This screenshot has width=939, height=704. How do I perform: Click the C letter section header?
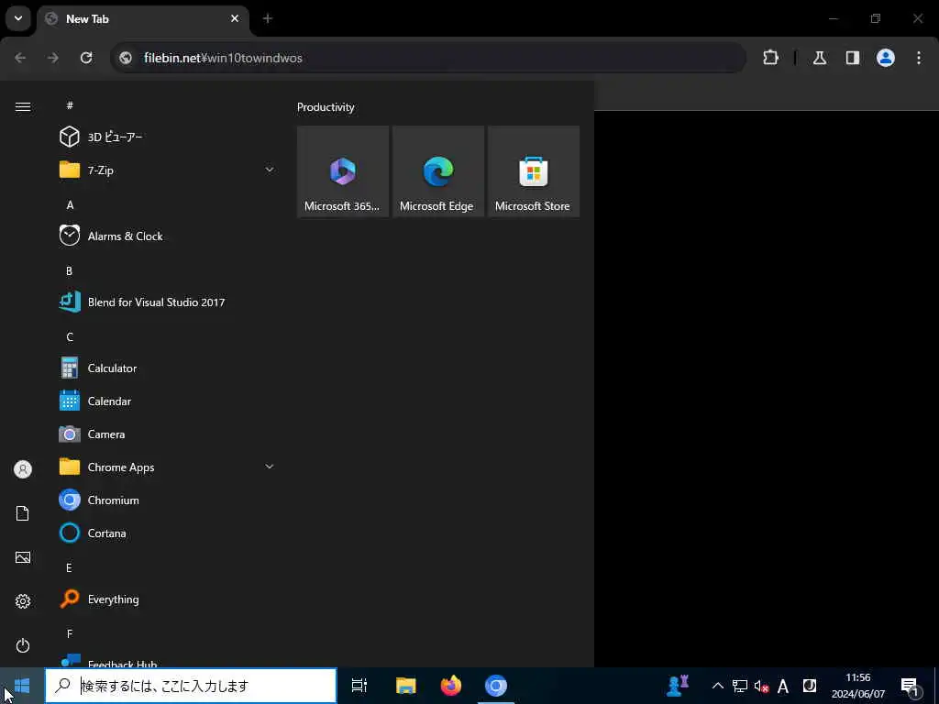tap(70, 336)
